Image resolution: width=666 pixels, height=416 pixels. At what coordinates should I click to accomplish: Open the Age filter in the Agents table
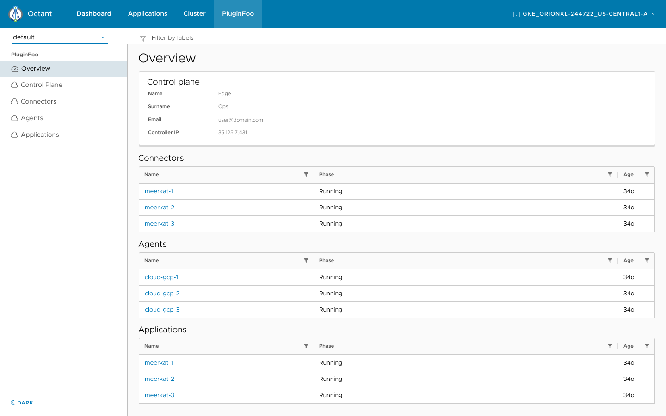point(647,260)
